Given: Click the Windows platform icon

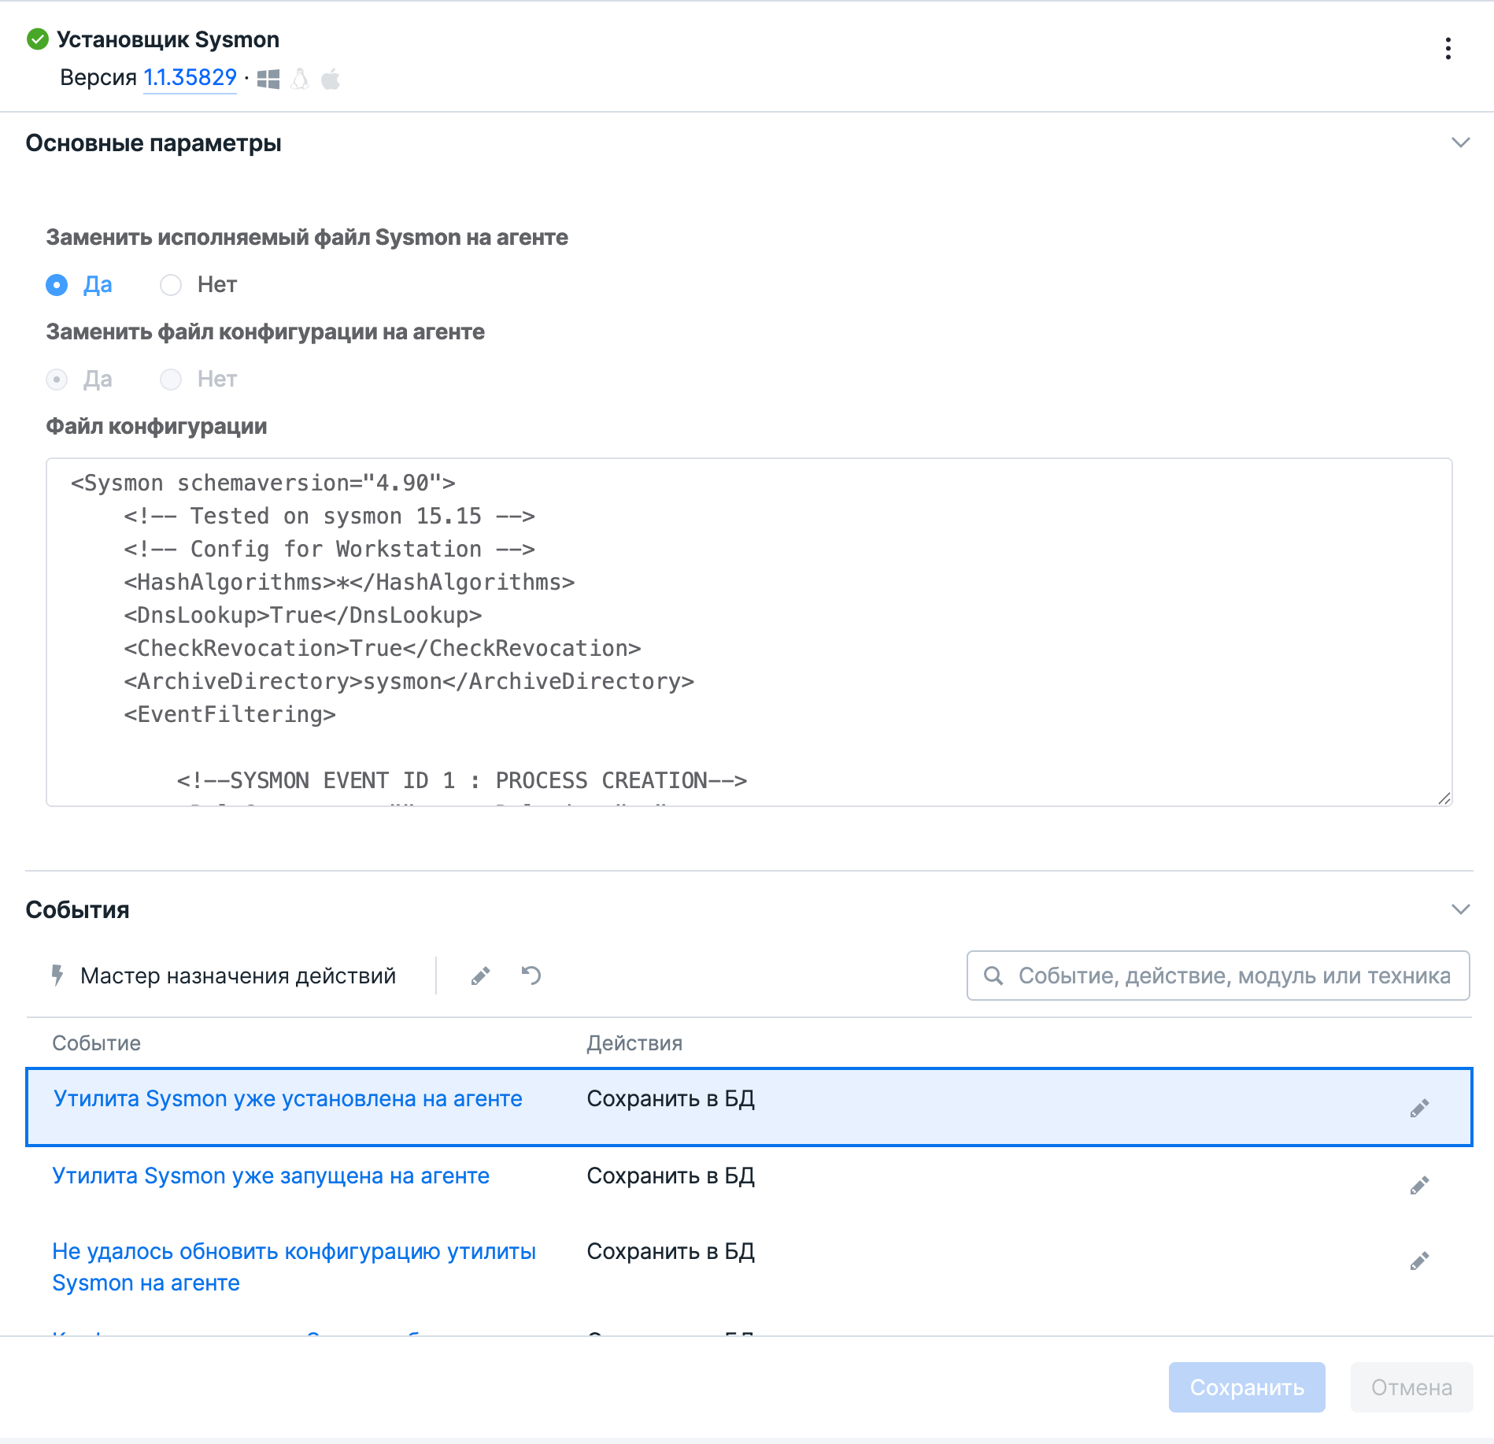Looking at the screenshot, I should coord(268,79).
